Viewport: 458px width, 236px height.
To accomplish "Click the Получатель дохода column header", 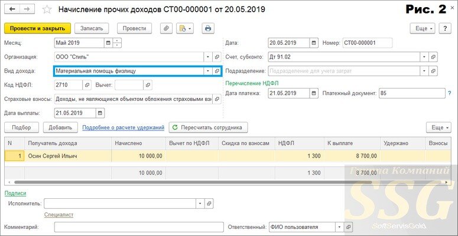I will (x=68, y=143).
